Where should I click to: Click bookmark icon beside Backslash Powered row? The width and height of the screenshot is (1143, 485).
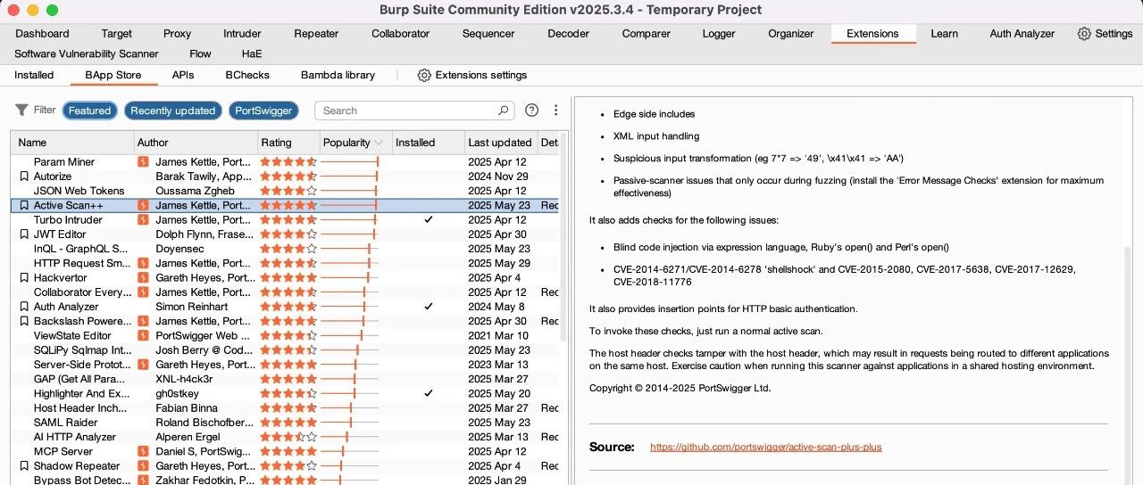tap(24, 321)
